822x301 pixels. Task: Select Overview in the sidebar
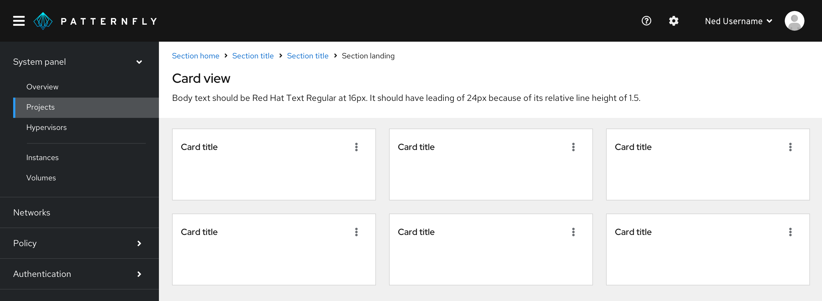(x=42, y=87)
